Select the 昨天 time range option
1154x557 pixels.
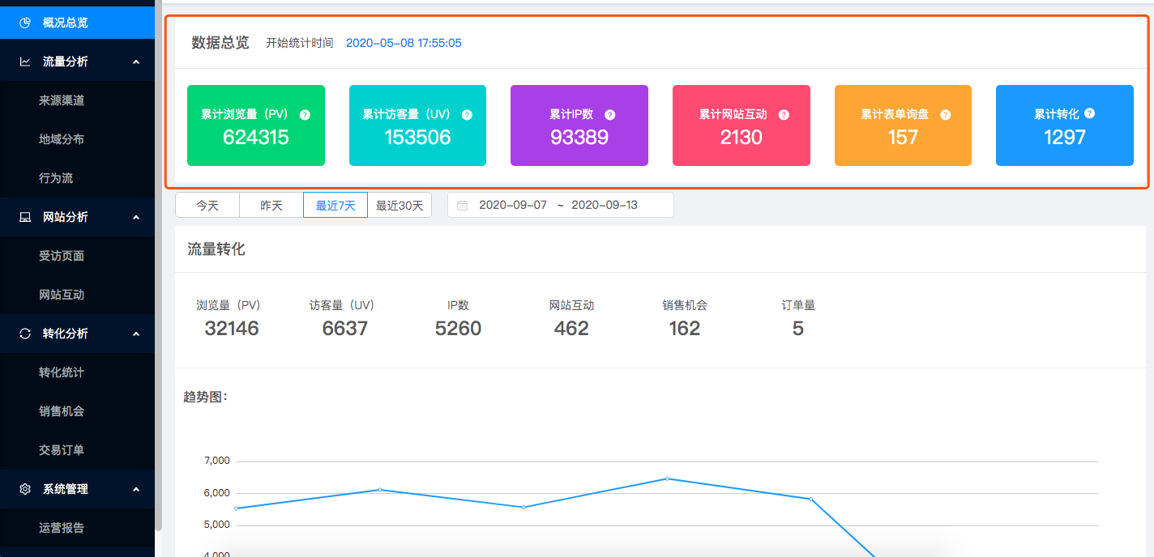click(271, 206)
